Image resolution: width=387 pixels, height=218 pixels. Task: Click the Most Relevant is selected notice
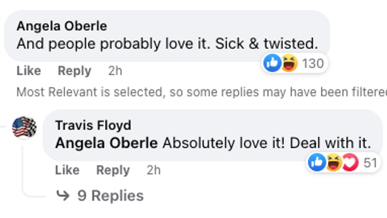point(202,92)
